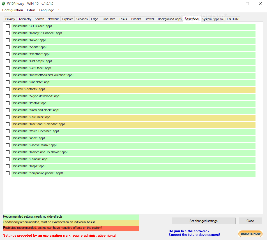Tick Uninstall "MicrosoftSolitaireCollection" app checkbox
Viewport: 267px width, 240px height.
[8, 75]
